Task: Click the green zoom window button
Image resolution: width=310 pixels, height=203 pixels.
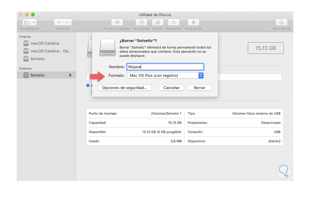Action: [33, 15]
